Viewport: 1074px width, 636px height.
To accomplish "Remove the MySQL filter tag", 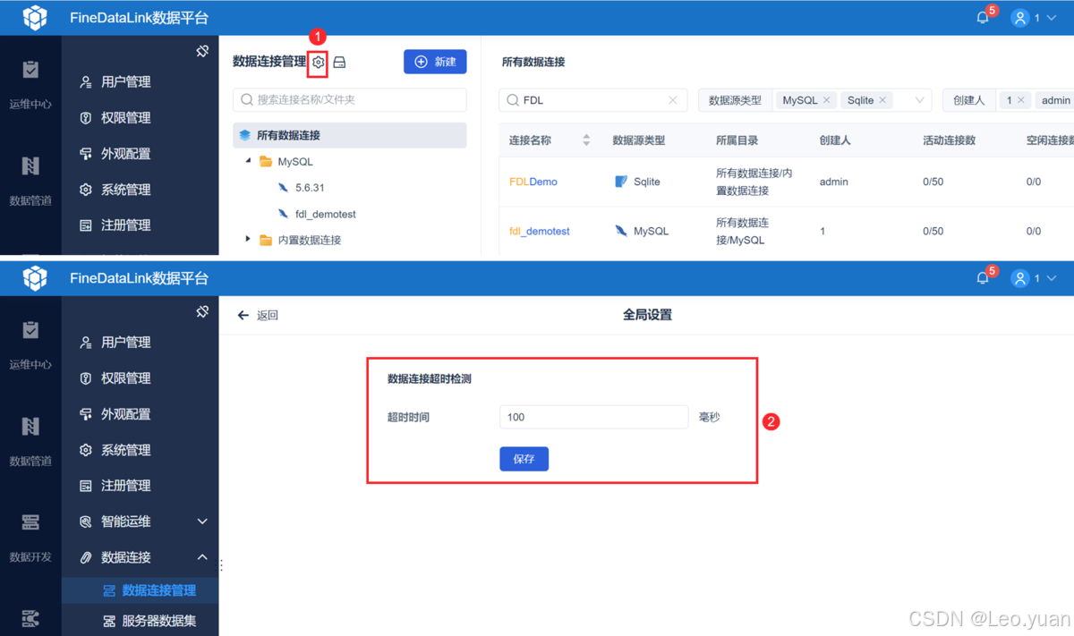I will 826,100.
